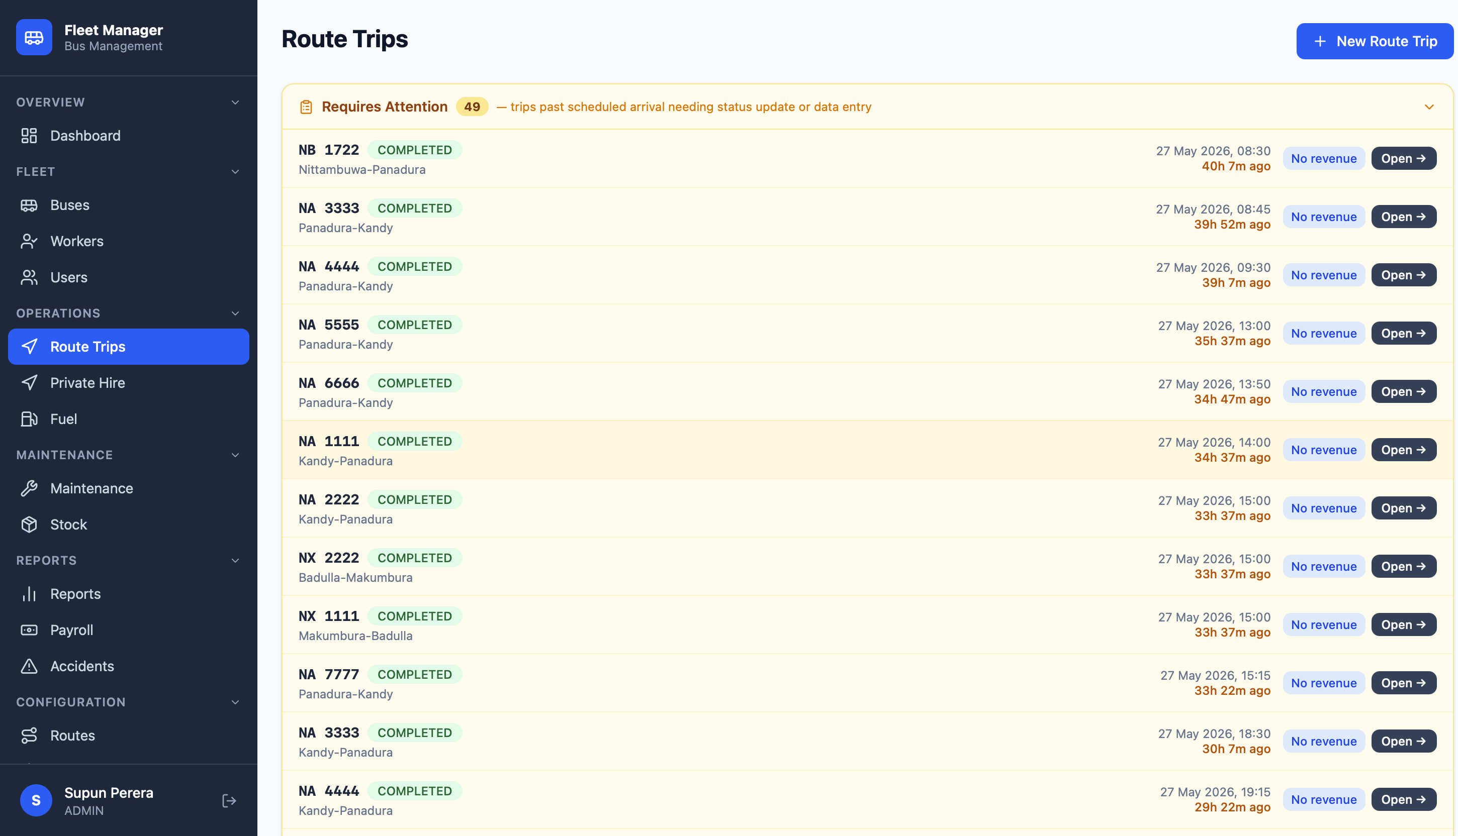Collapse the Requires Attention panel chevron
The image size is (1458, 836).
(x=1429, y=107)
